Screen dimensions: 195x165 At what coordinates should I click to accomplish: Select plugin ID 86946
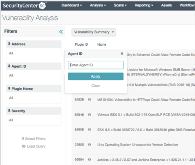[x=79, y=114]
